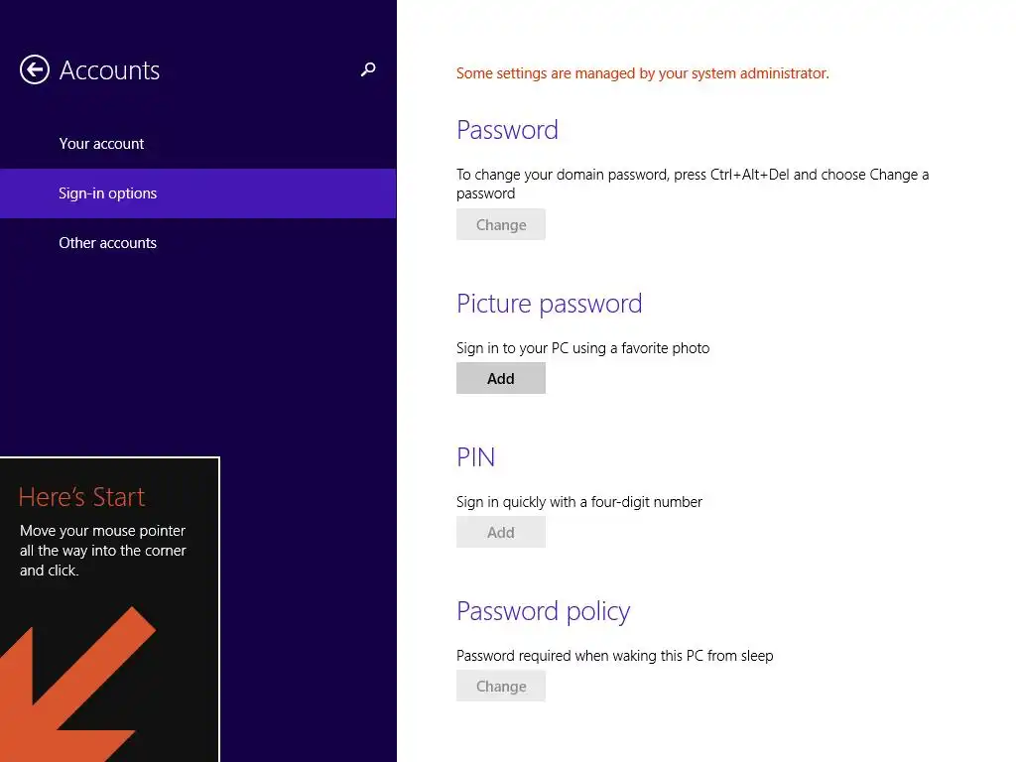This screenshot has height=762, width=1016.
Task: Add a picture password
Action: pyautogui.click(x=501, y=378)
